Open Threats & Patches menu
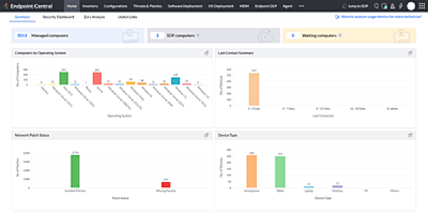Screen dimensions: 428x213 point(147,6)
